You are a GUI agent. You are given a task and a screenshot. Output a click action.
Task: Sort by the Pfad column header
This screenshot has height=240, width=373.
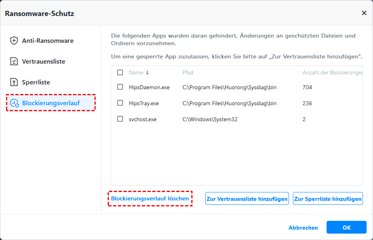[x=188, y=73]
